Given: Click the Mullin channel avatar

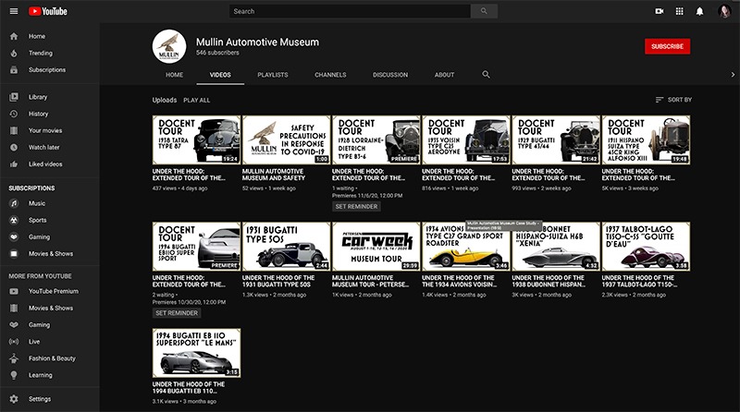Looking at the screenshot, I should (169, 46).
